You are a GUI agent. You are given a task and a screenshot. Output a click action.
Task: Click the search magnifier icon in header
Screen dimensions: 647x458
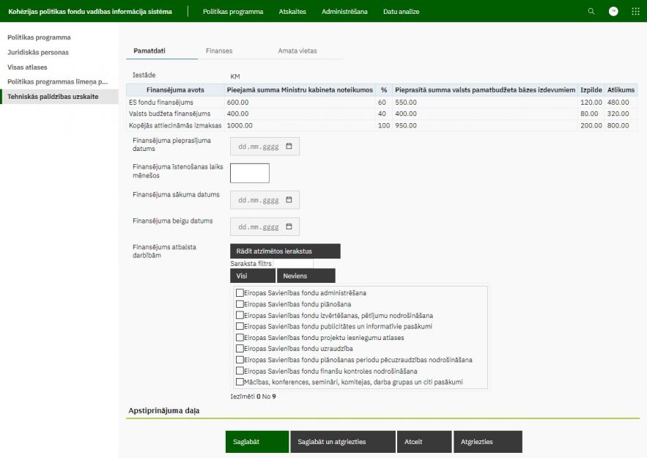point(591,12)
